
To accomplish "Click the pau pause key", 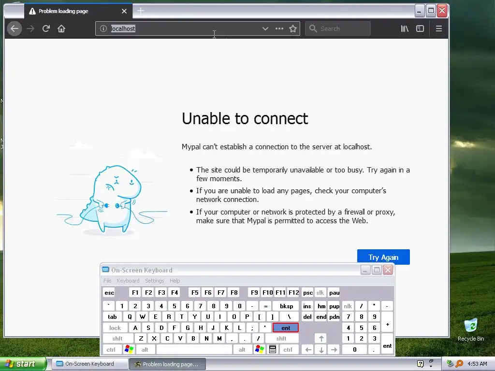I will pos(334,292).
